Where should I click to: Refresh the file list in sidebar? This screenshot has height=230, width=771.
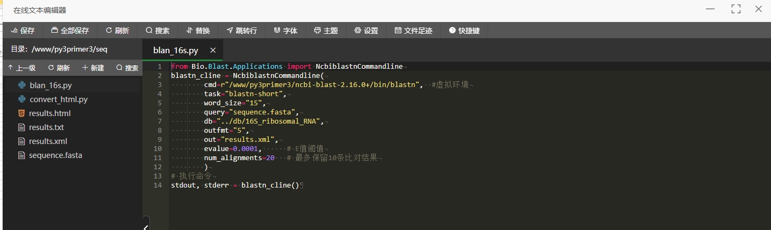59,68
